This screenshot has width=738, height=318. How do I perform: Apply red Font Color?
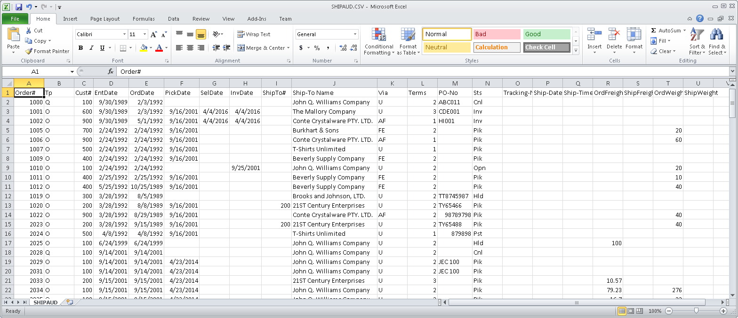(159, 48)
